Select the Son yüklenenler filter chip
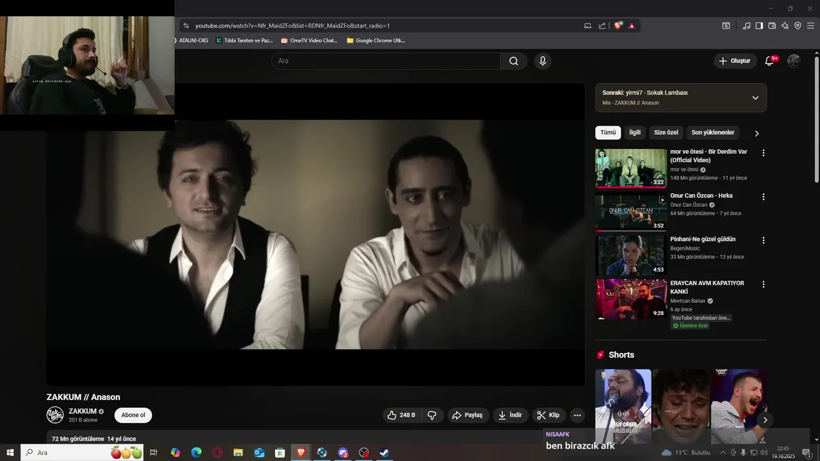 click(713, 133)
